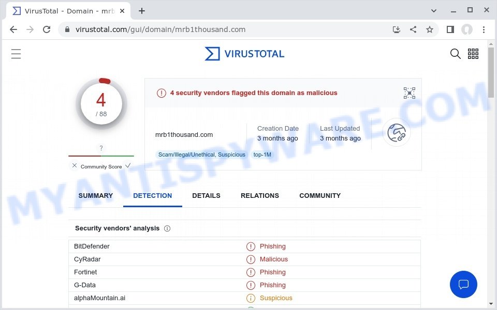The width and height of the screenshot is (497, 310).
Task: Click the flagged as malicious message
Action: (254, 93)
